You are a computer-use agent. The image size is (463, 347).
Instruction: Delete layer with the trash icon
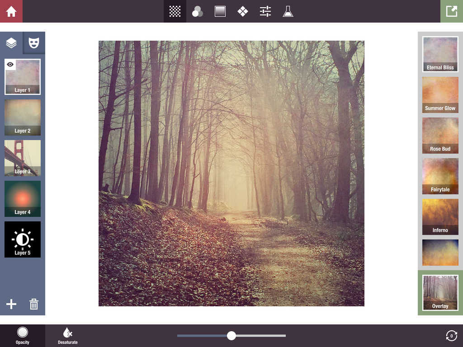(x=34, y=304)
